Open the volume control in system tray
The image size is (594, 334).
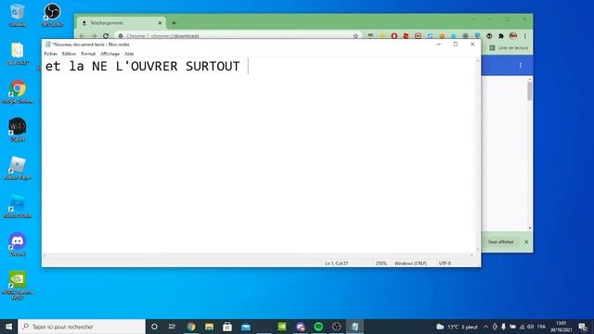coord(530,327)
